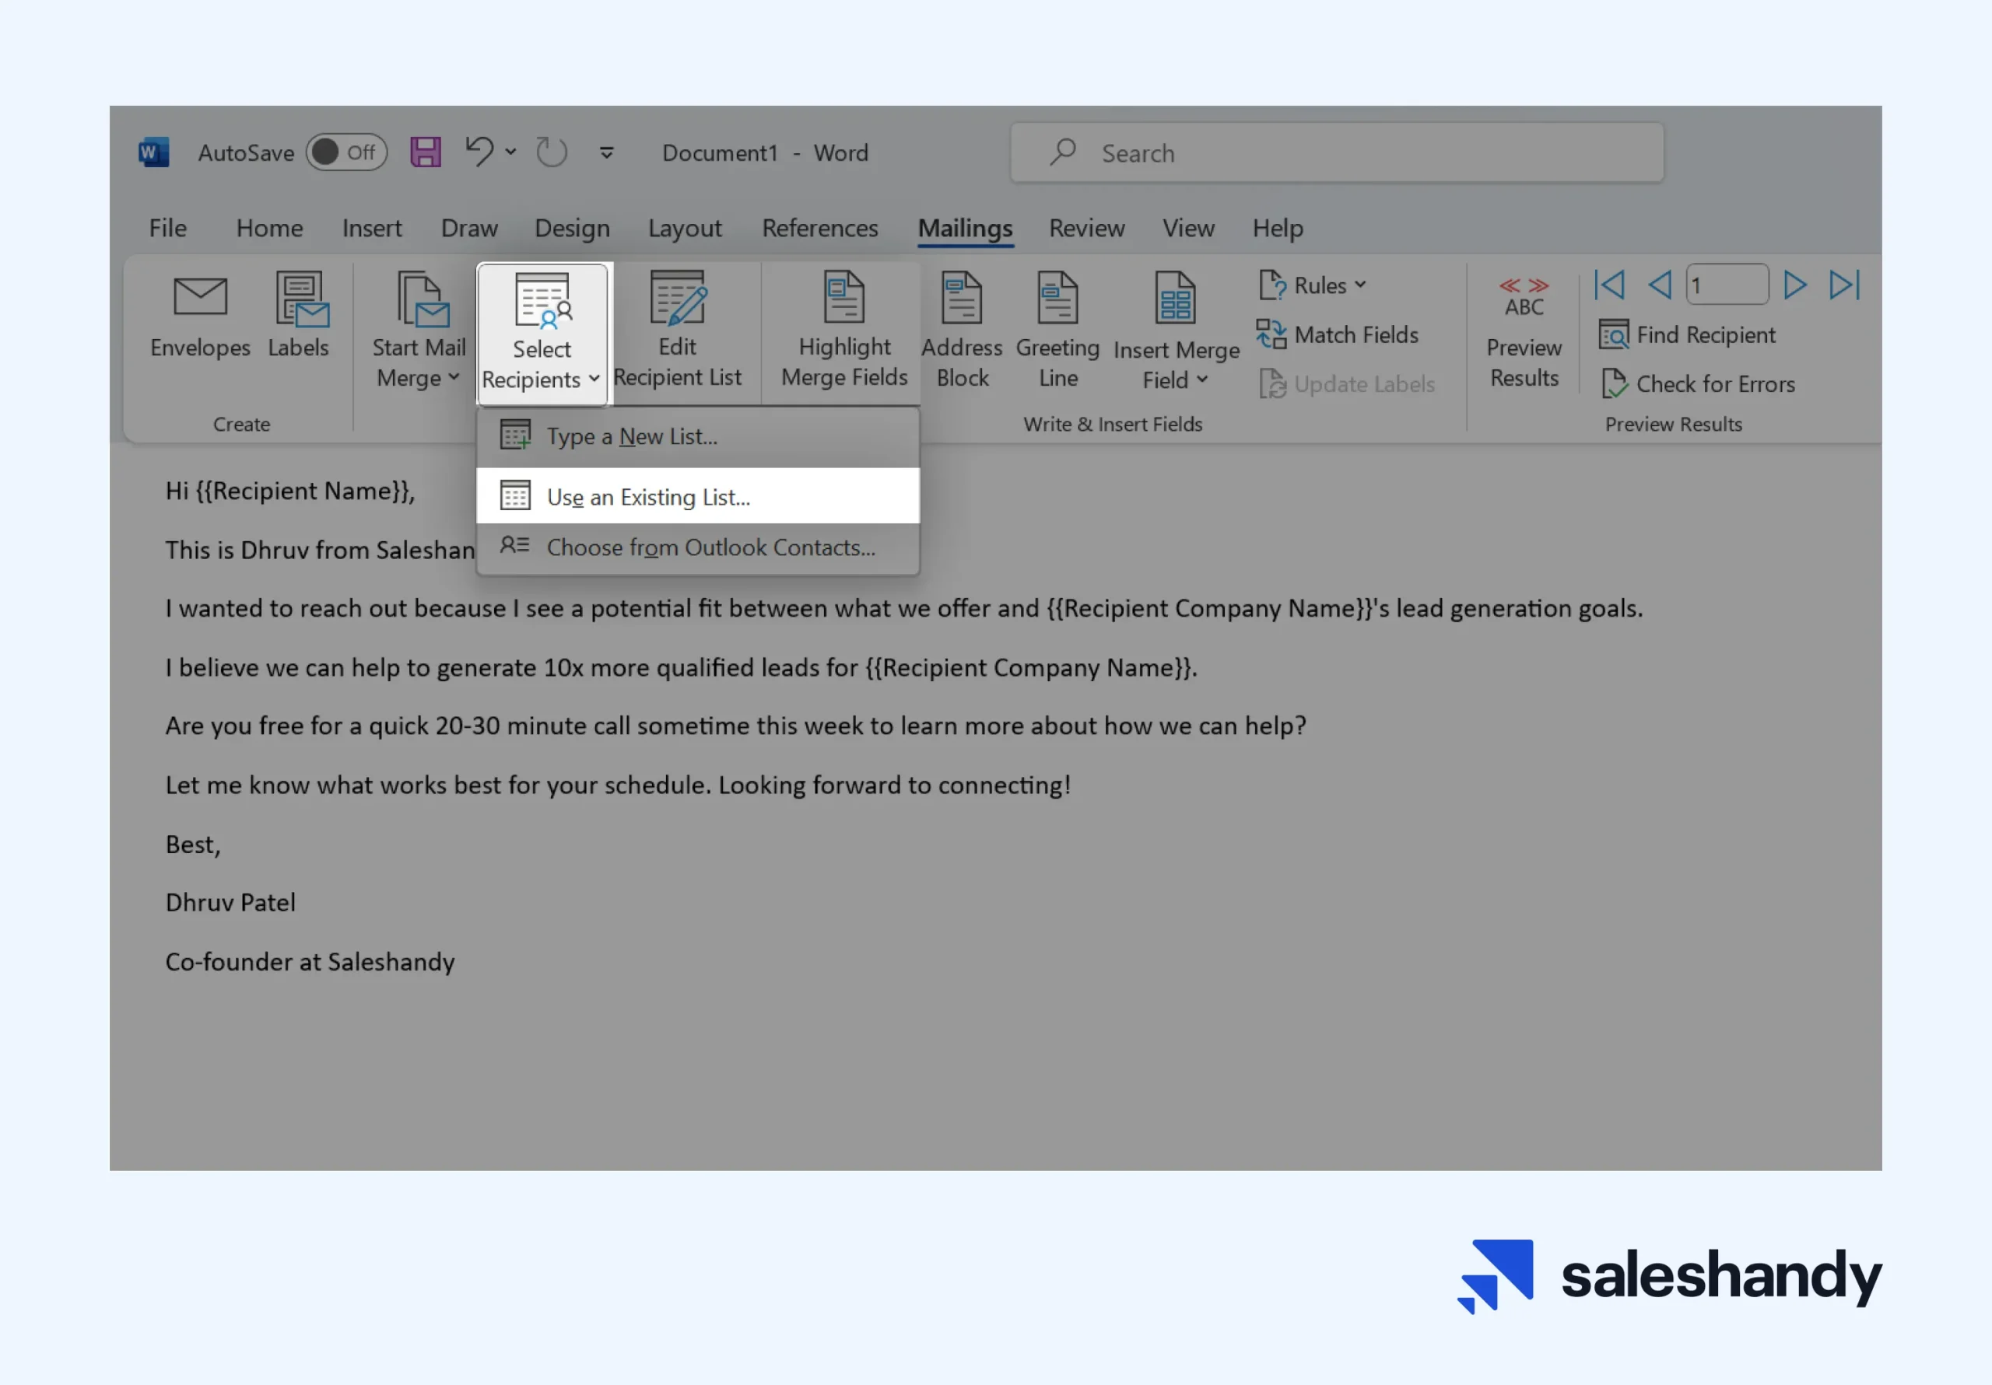Click Highlight Merge Fields
This screenshot has width=1992, height=1385.
coord(844,330)
